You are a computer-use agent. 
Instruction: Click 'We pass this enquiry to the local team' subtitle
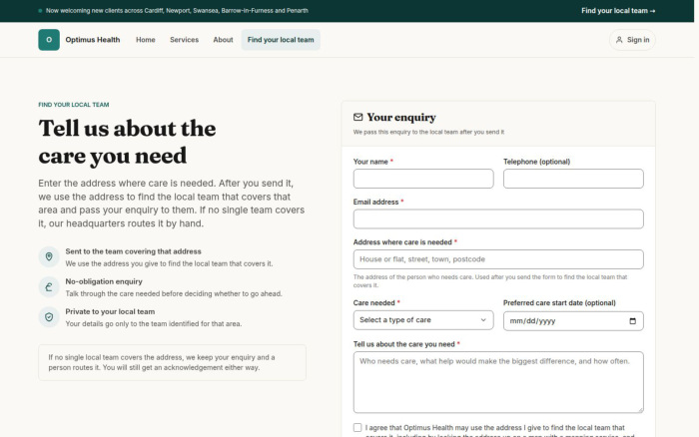428,132
